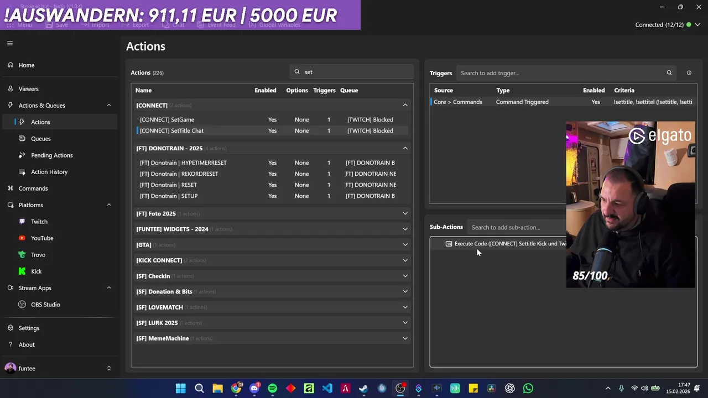Collapse the Platforms sidebar group
This screenshot has width=708, height=398.
point(108,205)
